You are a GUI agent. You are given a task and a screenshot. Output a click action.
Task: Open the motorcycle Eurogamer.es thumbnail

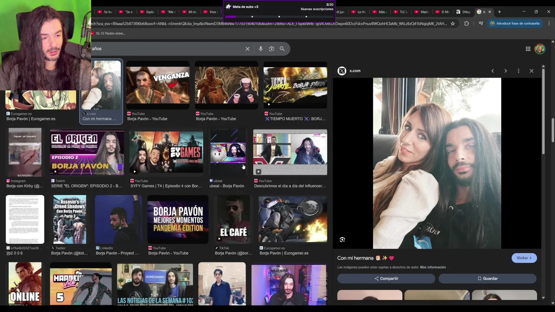[293, 220]
